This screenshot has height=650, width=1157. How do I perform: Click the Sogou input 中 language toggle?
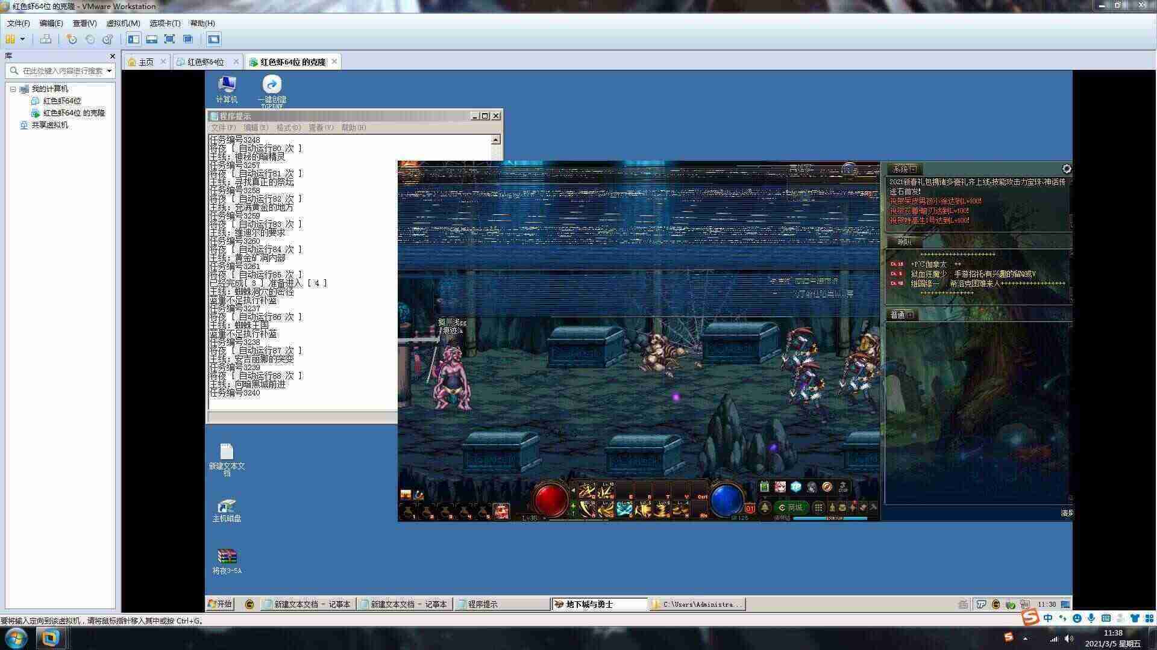tap(1048, 618)
